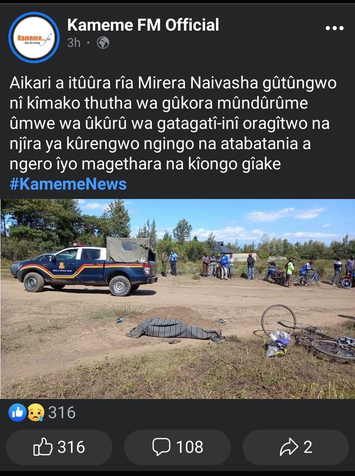Tap the 108 comments count
The width and height of the screenshot is (355, 476).
(x=190, y=447)
